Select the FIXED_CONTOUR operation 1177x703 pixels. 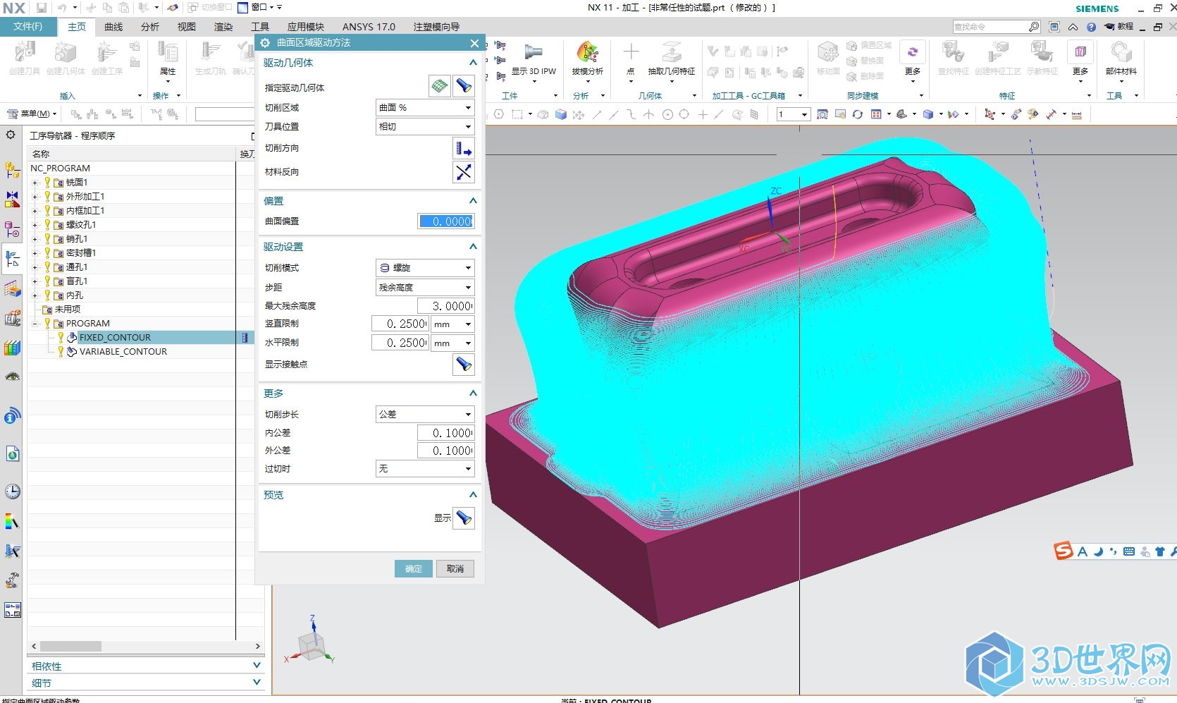(115, 338)
